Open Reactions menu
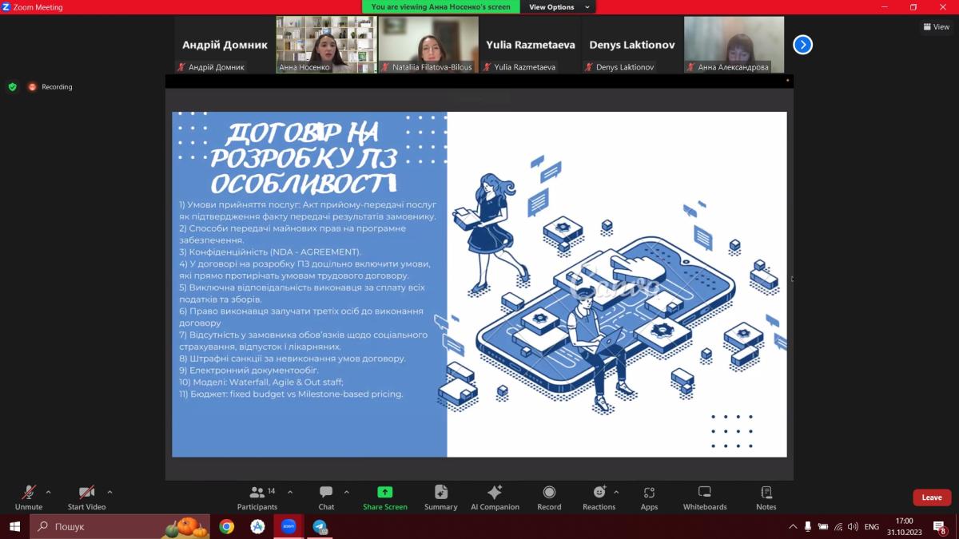The height and width of the screenshot is (539, 959). pos(599,497)
